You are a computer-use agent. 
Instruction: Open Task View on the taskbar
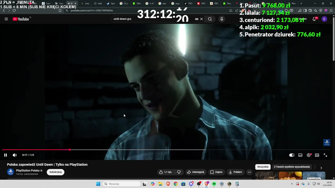[144, 184]
